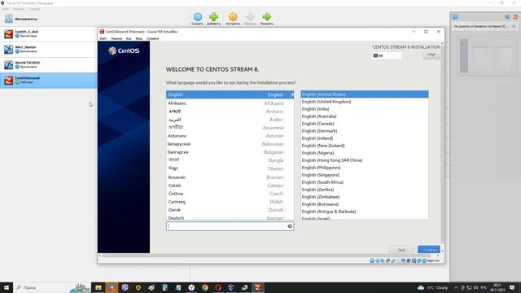
Task: Open Viber from the taskbar
Action: [x=125, y=287]
